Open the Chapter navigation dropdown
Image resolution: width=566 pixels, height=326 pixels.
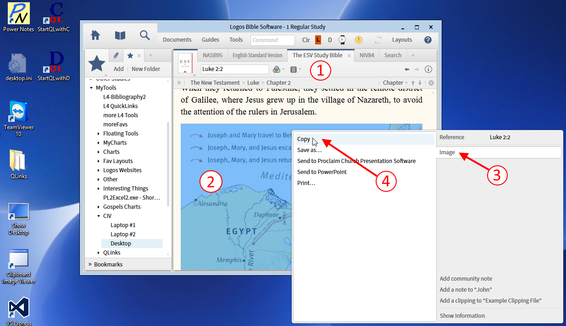click(395, 83)
